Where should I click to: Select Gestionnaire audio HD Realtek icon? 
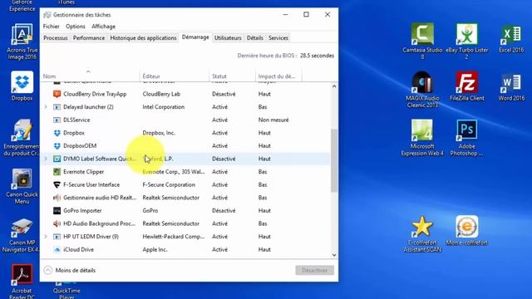(57, 198)
